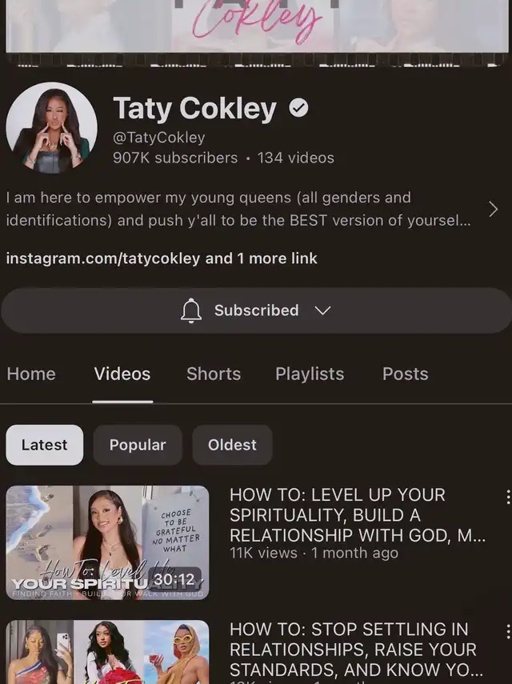Select the Oldest filter chip
The height and width of the screenshot is (684, 512).
[232, 445]
